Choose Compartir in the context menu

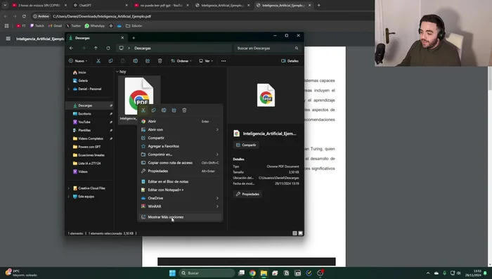point(180,138)
